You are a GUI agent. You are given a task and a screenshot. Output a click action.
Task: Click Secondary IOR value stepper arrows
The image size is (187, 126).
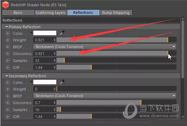[x=54, y=116]
